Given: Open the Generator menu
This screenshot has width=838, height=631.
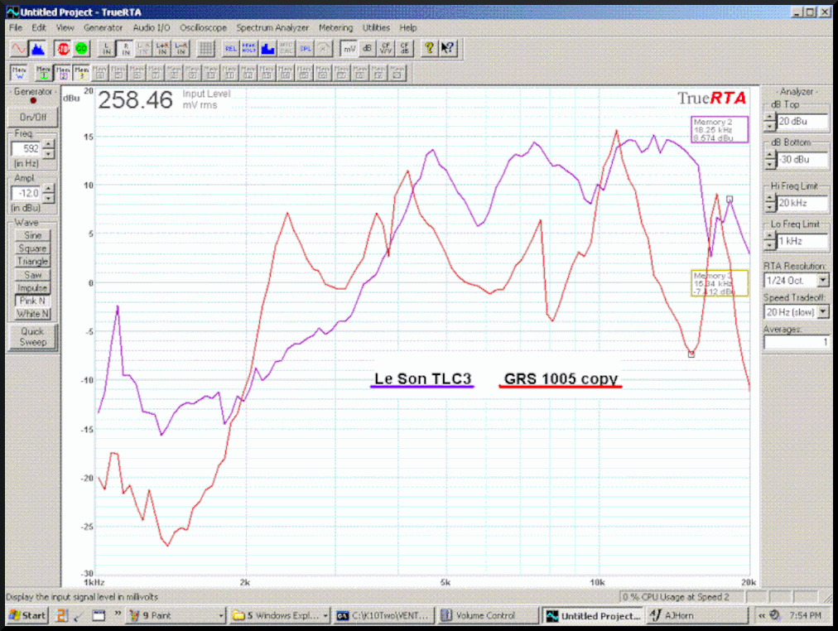Looking at the screenshot, I should point(104,28).
